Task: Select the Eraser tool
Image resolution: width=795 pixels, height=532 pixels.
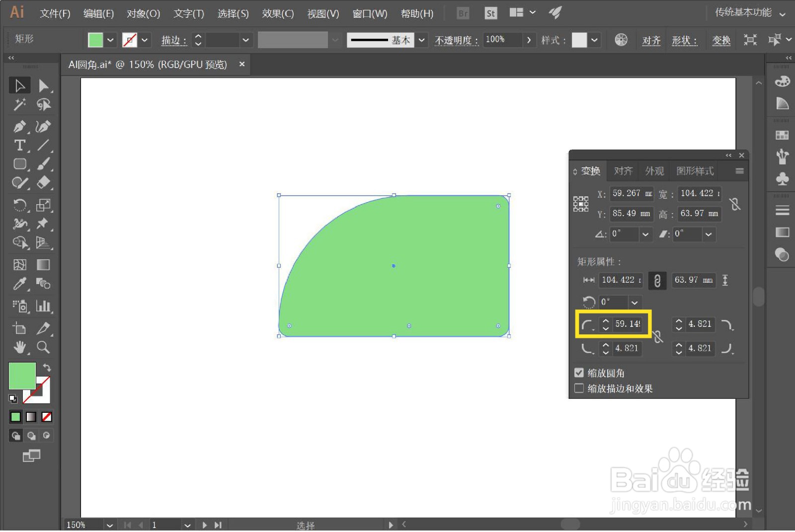Action: [44, 183]
